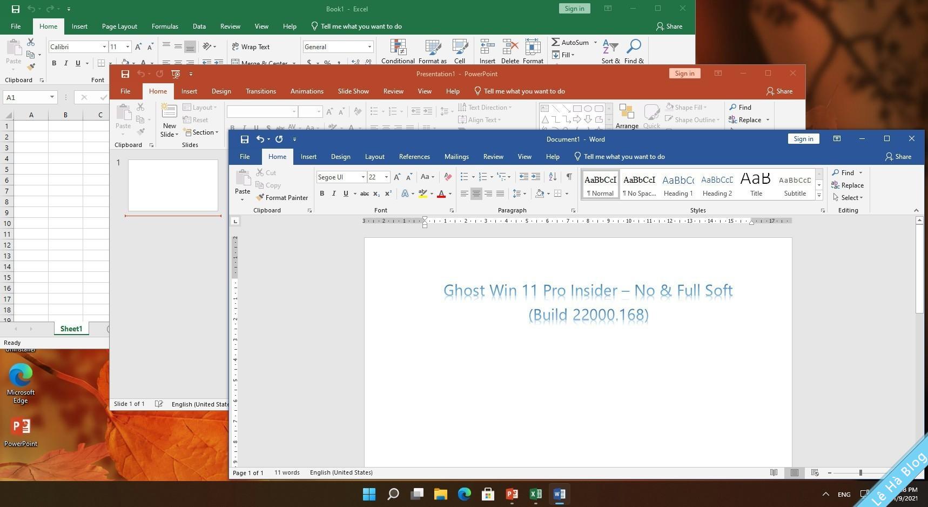Screen dimensions: 928x507
Task: Click PowerPoint Arrange icon
Action: coord(627,112)
